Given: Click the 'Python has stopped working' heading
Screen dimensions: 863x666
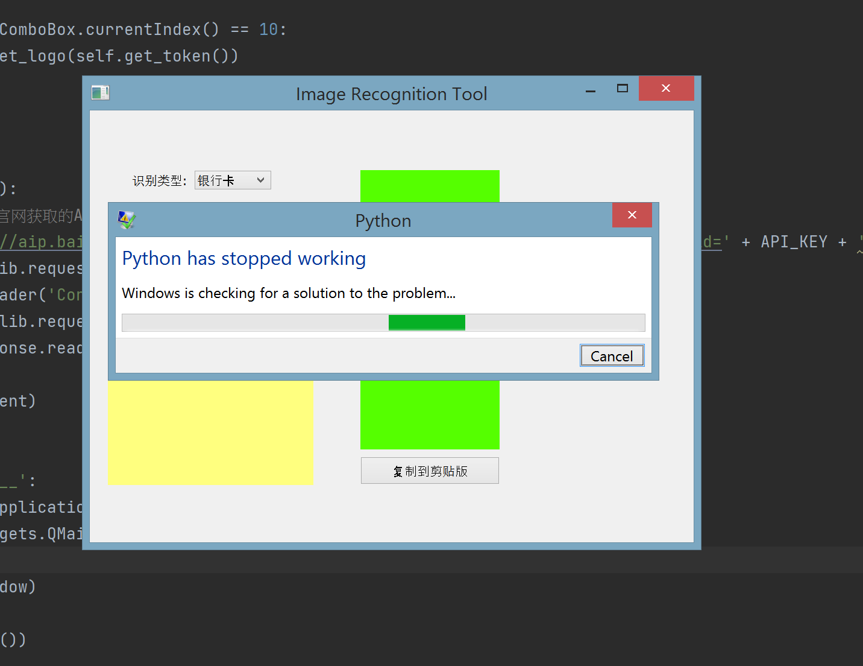Looking at the screenshot, I should point(244,258).
